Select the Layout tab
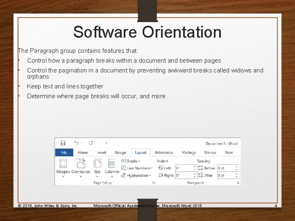This screenshot has width=295, height=221. (x=141, y=152)
